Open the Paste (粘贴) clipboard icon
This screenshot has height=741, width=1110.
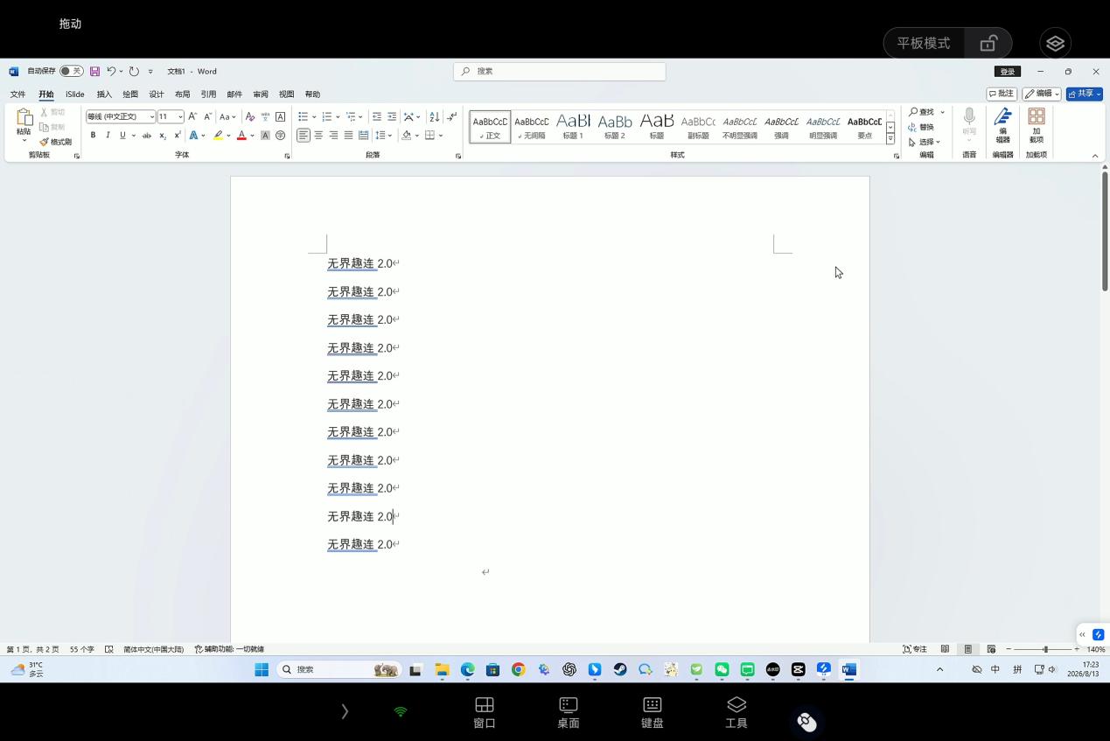pos(24,117)
